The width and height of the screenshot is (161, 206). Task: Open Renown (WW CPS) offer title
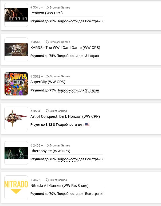46,13
